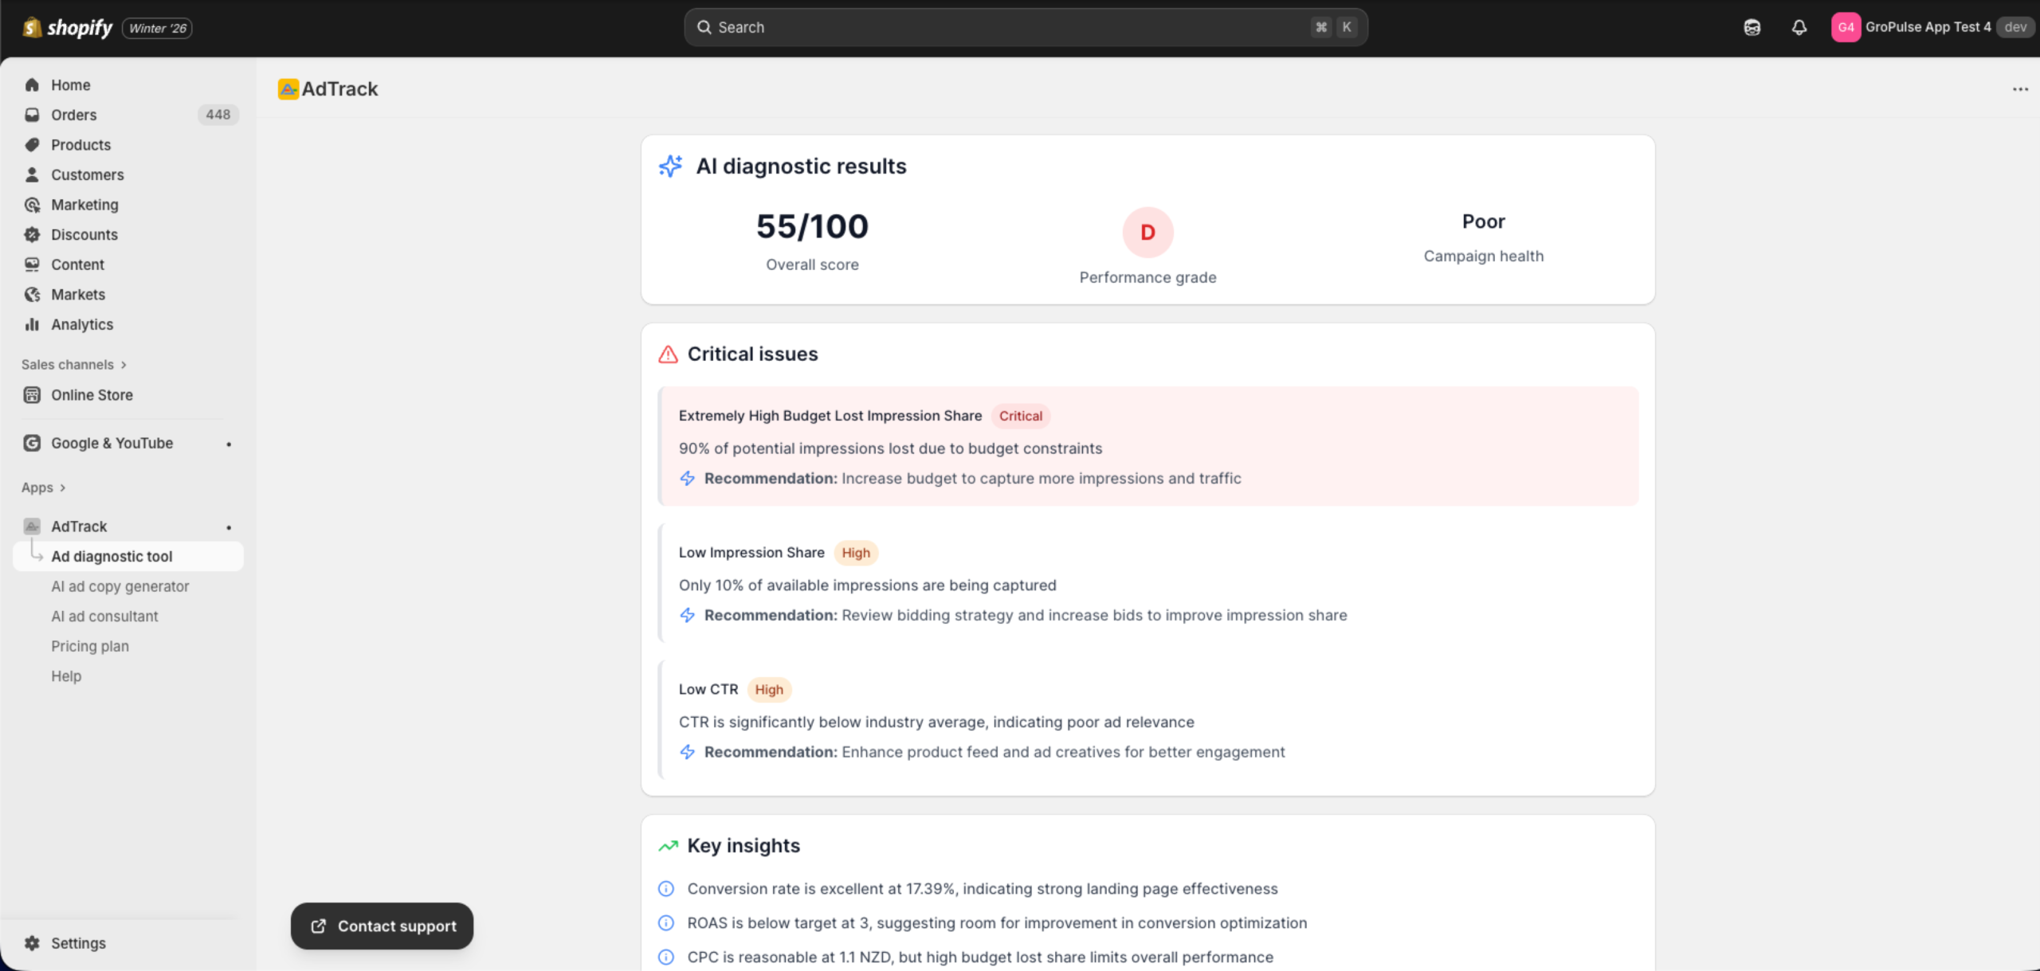Open the AI ad copy generator page
The height and width of the screenshot is (971, 2040).
pos(120,586)
